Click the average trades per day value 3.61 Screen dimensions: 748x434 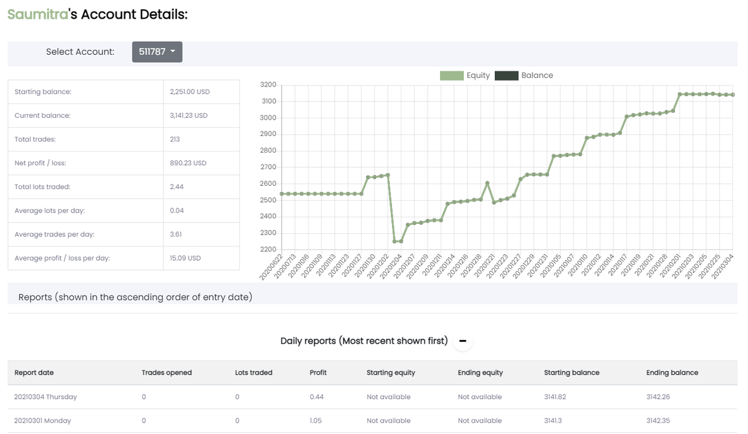click(x=176, y=234)
